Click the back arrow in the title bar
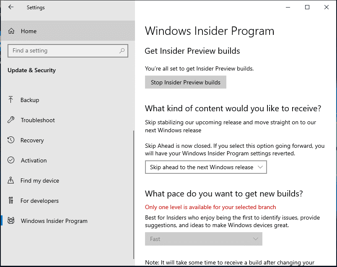Screen dimensions: 337x267 (11, 7)
